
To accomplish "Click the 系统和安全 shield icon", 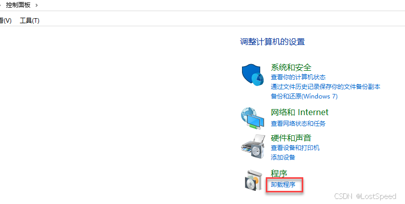I will [252, 75].
